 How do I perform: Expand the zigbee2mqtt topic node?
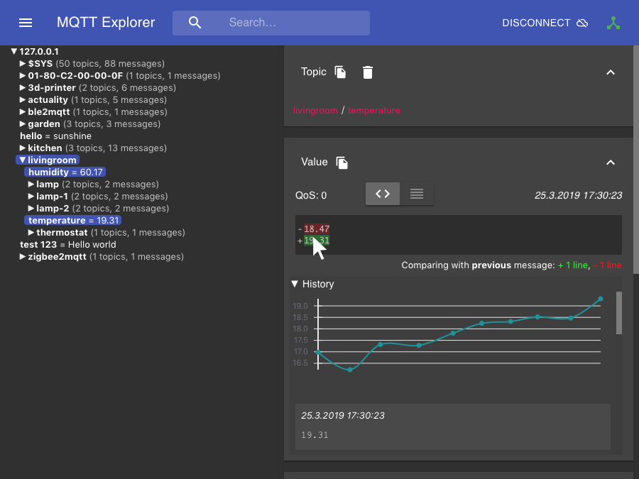(22, 256)
